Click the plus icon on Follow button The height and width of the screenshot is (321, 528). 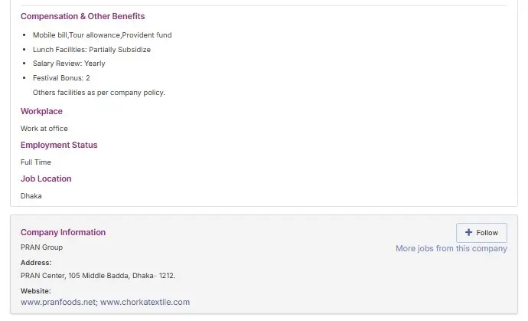[x=468, y=233]
